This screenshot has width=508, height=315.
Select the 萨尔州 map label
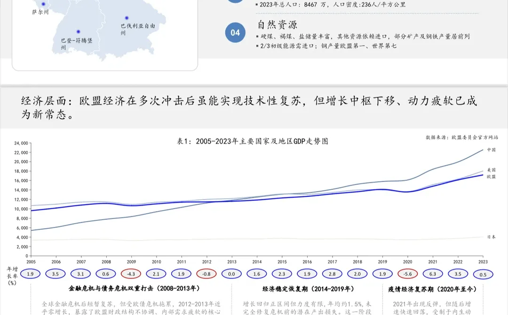coord(40,12)
